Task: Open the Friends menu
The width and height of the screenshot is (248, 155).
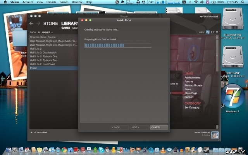Action: [51, 2]
